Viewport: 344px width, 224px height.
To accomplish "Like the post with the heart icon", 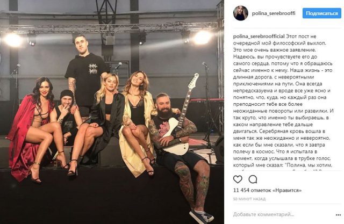I will [238, 179].
